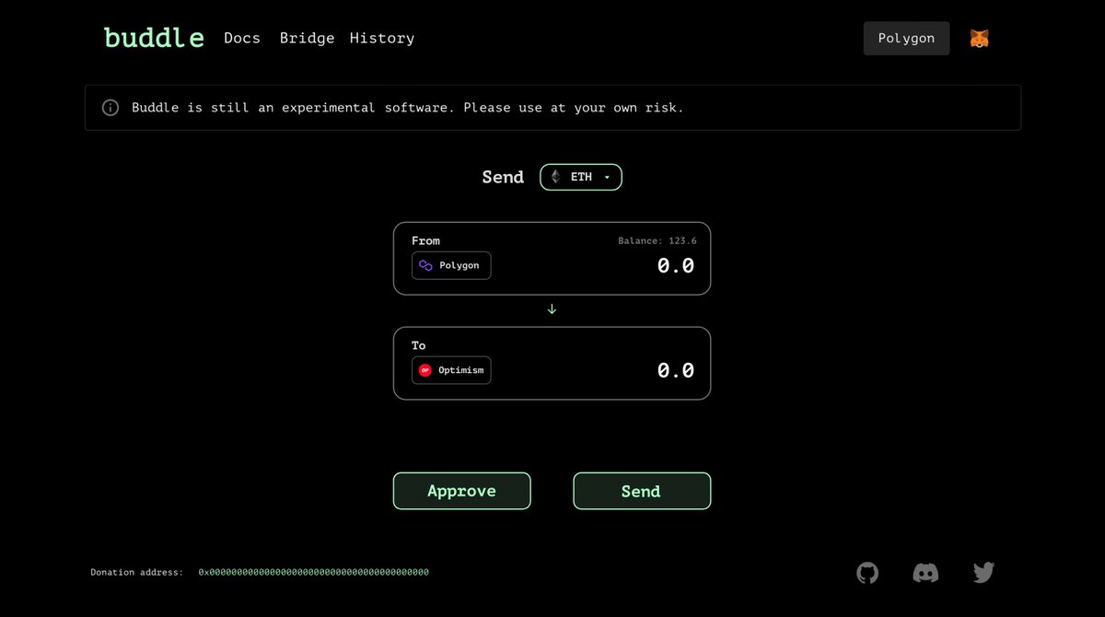Open the ETH token dropdown
Image resolution: width=1105 pixels, height=617 pixels.
[x=581, y=177]
